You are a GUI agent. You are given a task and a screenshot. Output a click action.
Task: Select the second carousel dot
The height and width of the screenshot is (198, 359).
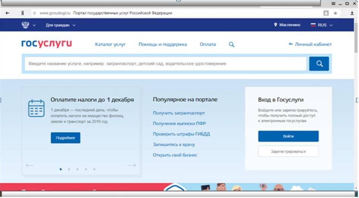[69, 169]
